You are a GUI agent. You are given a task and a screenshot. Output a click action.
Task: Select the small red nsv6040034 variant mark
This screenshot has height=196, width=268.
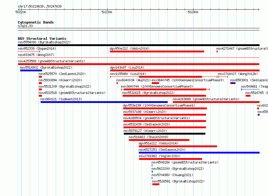pyautogui.click(x=117, y=83)
